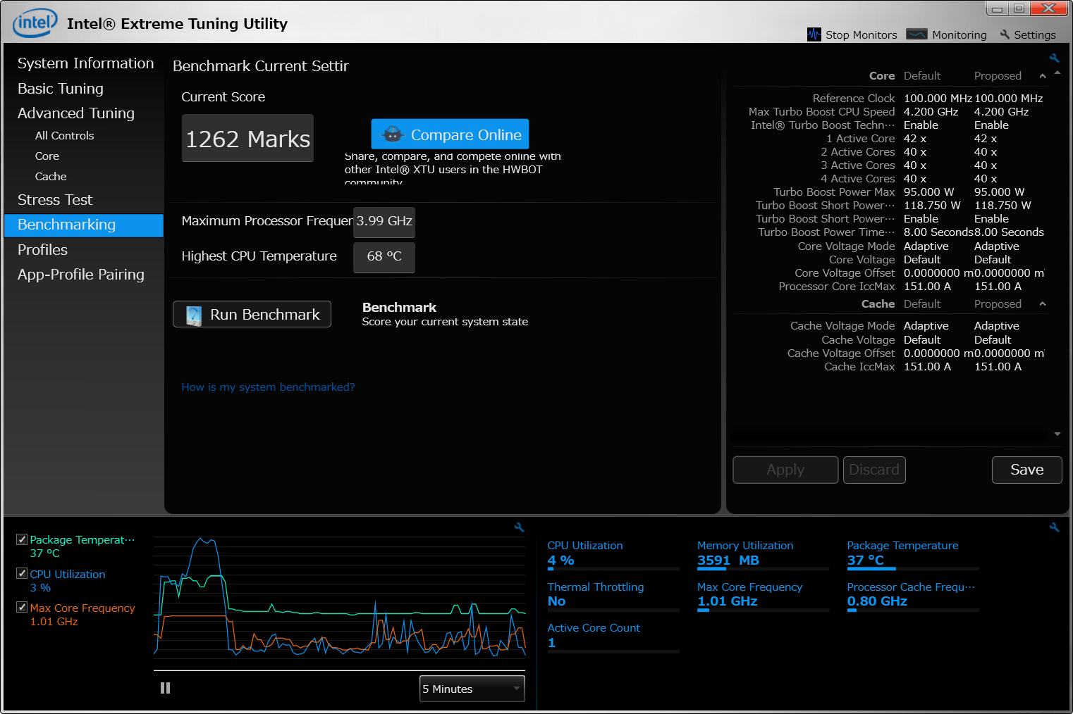Screen dimensions: 1073x714
Task: Open Basic Tuning section
Action: pyautogui.click(x=61, y=89)
